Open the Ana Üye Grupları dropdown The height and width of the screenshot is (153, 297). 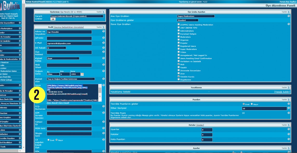[196, 16]
